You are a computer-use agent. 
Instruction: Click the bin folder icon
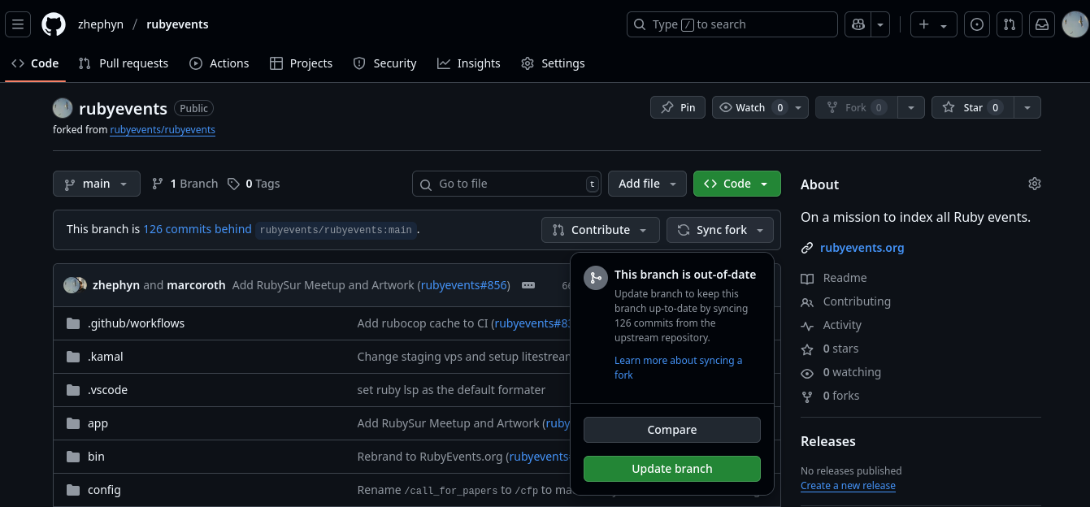[73, 457]
